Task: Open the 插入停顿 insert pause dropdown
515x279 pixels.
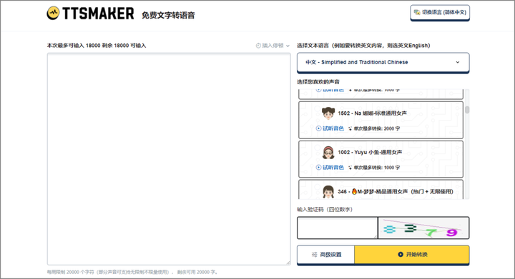Action: pyautogui.click(x=273, y=46)
